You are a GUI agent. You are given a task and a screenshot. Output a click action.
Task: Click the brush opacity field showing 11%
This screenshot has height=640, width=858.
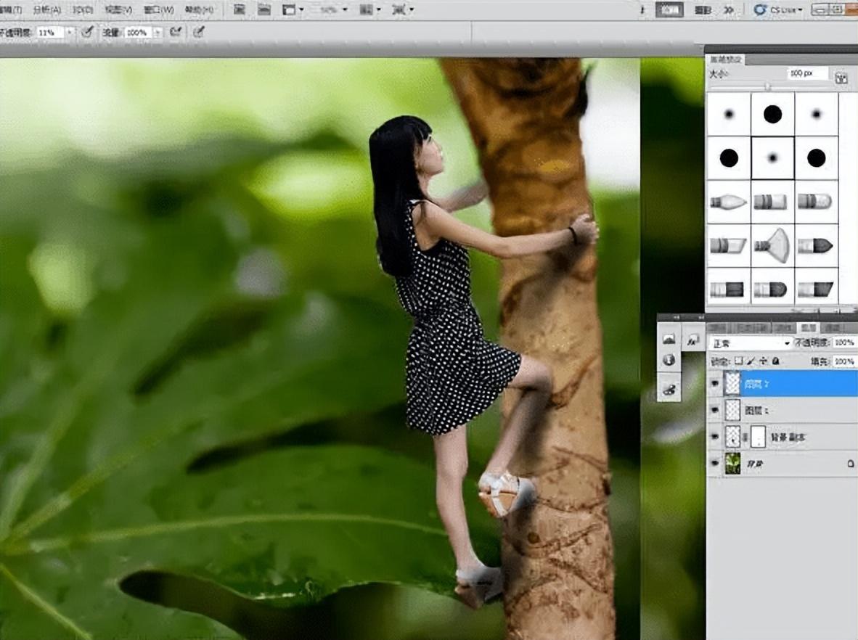click(50, 33)
